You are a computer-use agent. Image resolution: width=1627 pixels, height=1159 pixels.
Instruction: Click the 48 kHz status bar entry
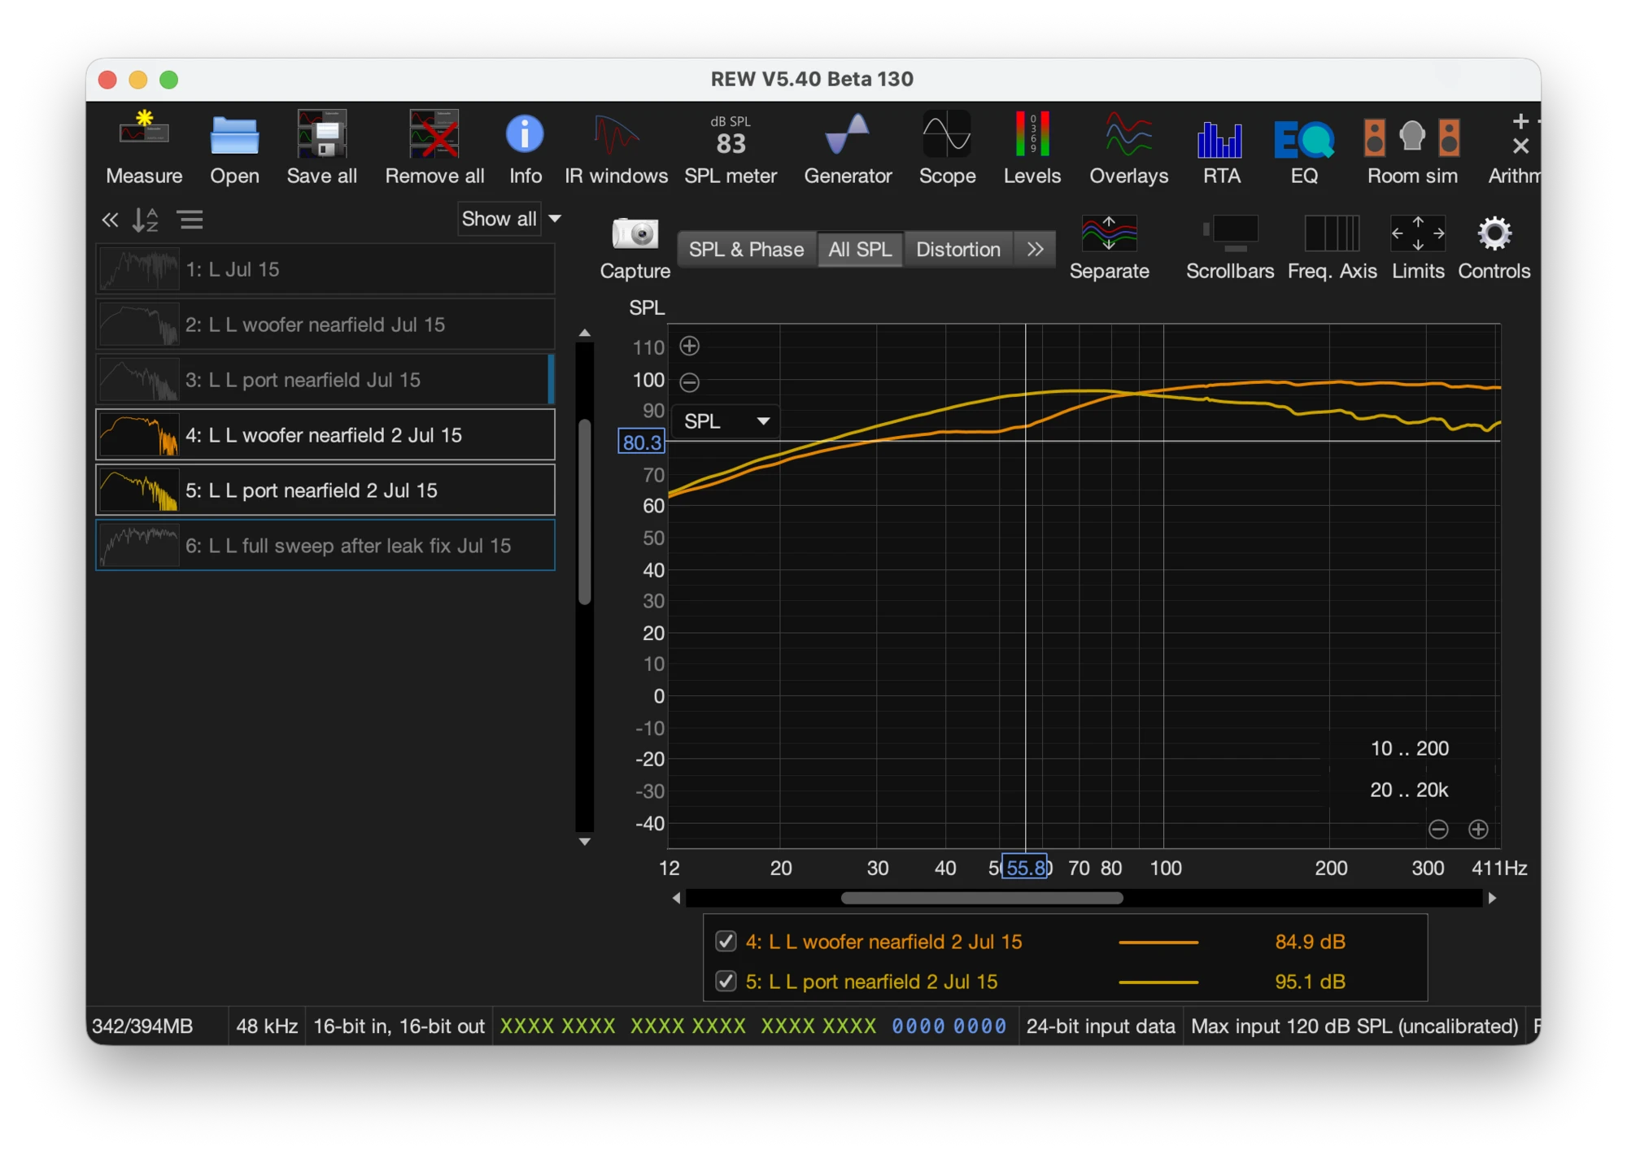(x=267, y=1026)
